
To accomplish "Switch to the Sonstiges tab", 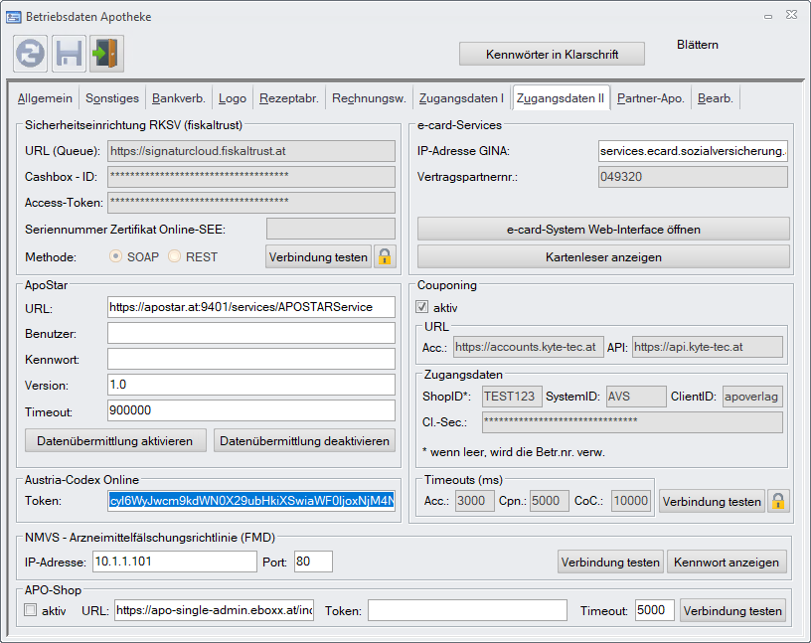I will (112, 98).
